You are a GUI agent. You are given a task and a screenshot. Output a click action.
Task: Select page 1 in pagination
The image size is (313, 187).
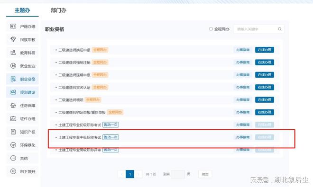click(130, 174)
